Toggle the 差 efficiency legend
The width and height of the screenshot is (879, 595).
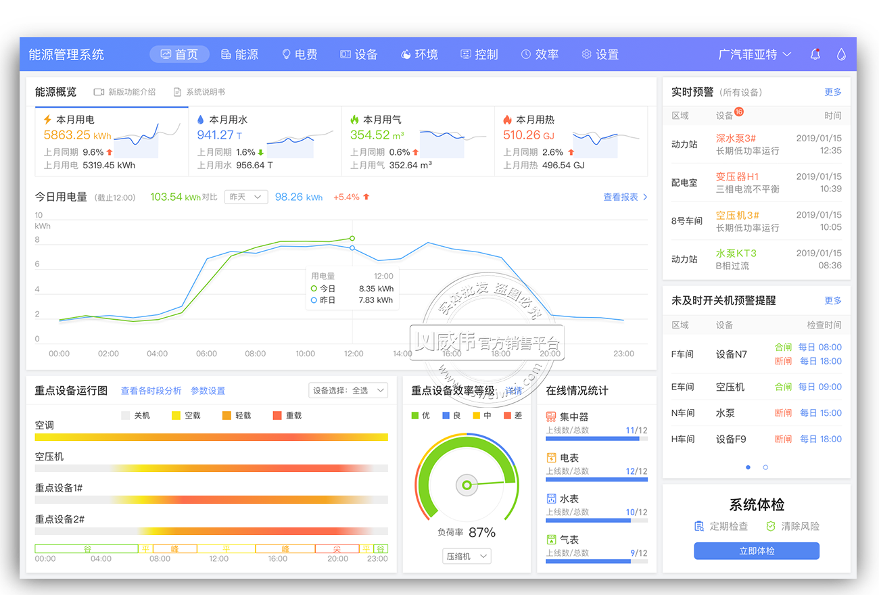513,415
